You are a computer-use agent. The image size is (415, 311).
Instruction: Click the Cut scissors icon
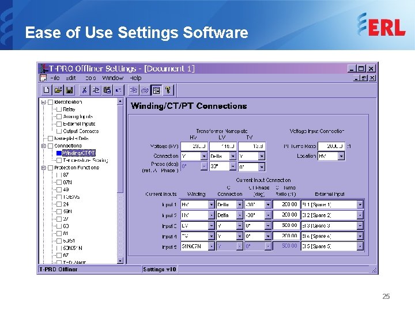pyautogui.click(x=84, y=90)
